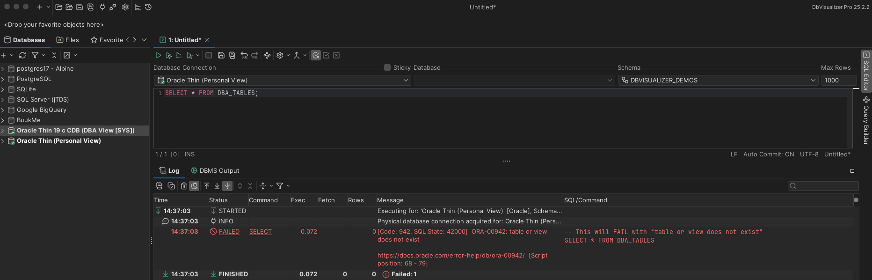This screenshot has height=280, width=872.
Task: Switch to the Files tab
Action: [68, 40]
